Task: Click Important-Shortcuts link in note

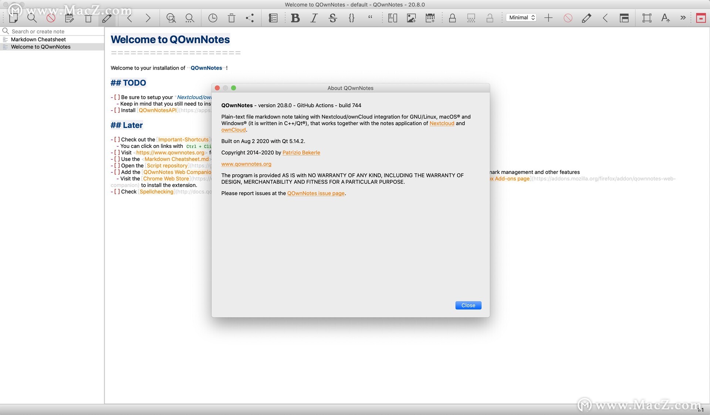Action: click(x=183, y=139)
